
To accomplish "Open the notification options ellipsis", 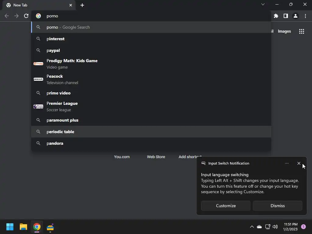I will 286,163.
